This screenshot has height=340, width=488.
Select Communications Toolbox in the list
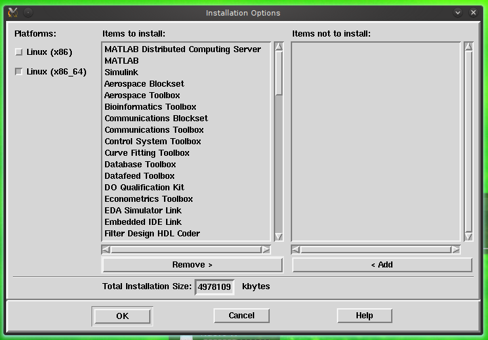pyautogui.click(x=186, y=130)
